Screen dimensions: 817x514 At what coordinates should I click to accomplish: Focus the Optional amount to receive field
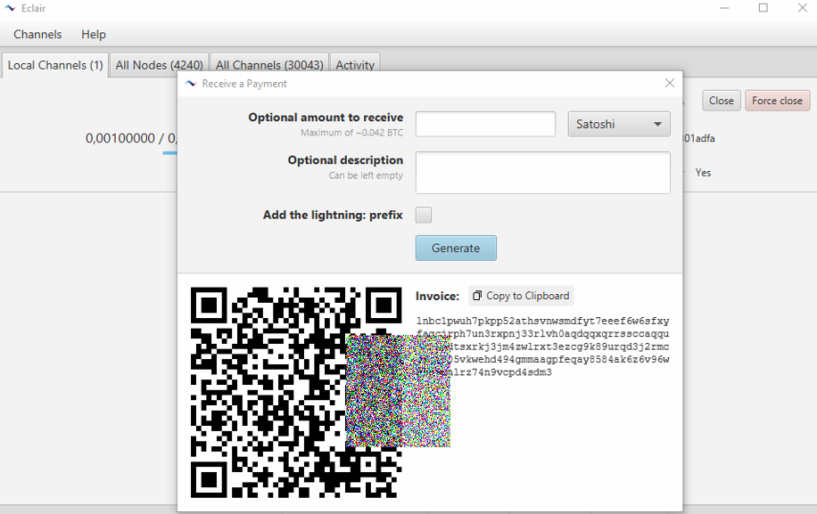point(485,124)
